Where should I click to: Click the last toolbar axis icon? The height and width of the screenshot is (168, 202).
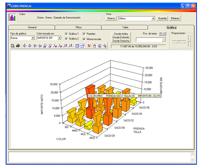[x=105, y=46]
